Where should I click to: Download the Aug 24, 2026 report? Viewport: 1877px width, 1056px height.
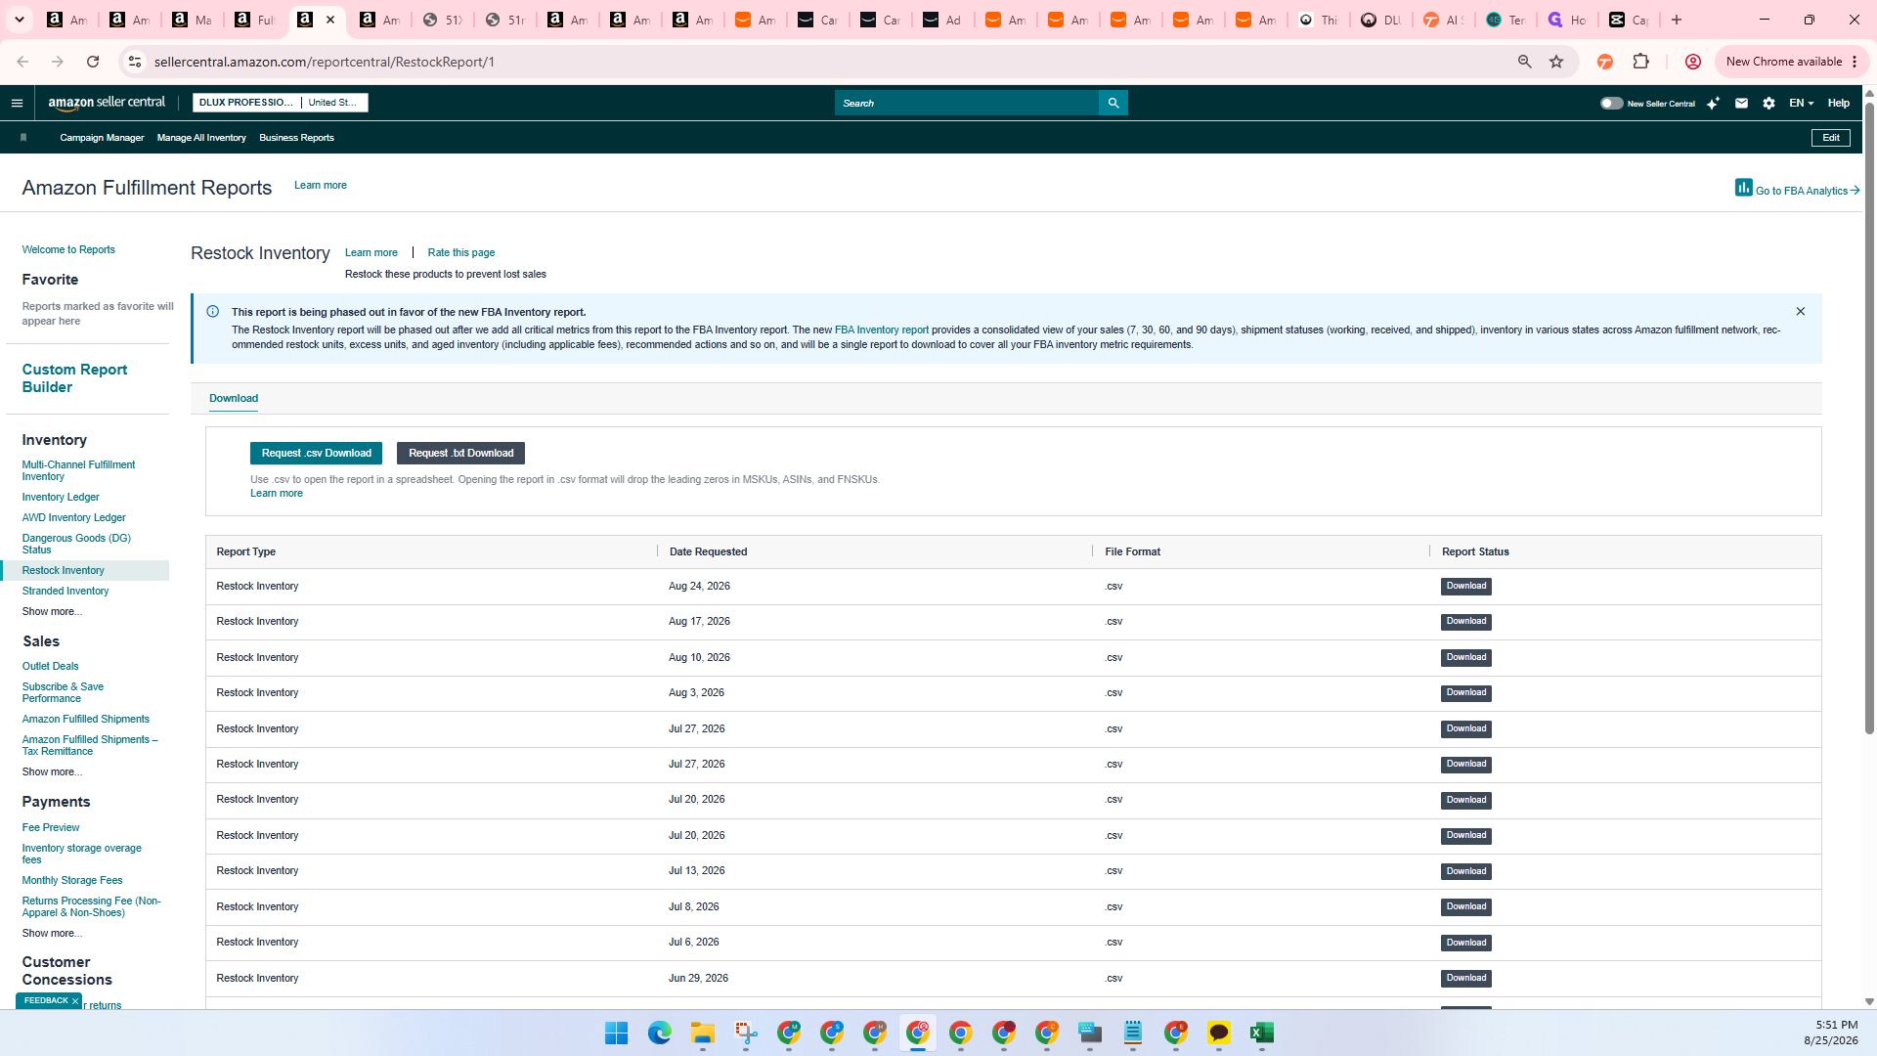click(1465, 587)
